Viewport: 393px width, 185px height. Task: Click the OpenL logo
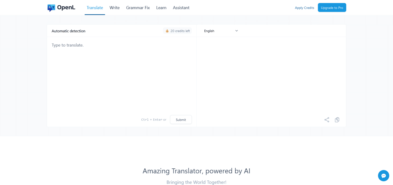[x=61, y=7]
